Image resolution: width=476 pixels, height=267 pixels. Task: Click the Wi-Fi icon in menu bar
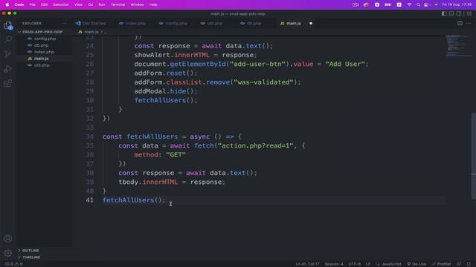coord(409,4)
